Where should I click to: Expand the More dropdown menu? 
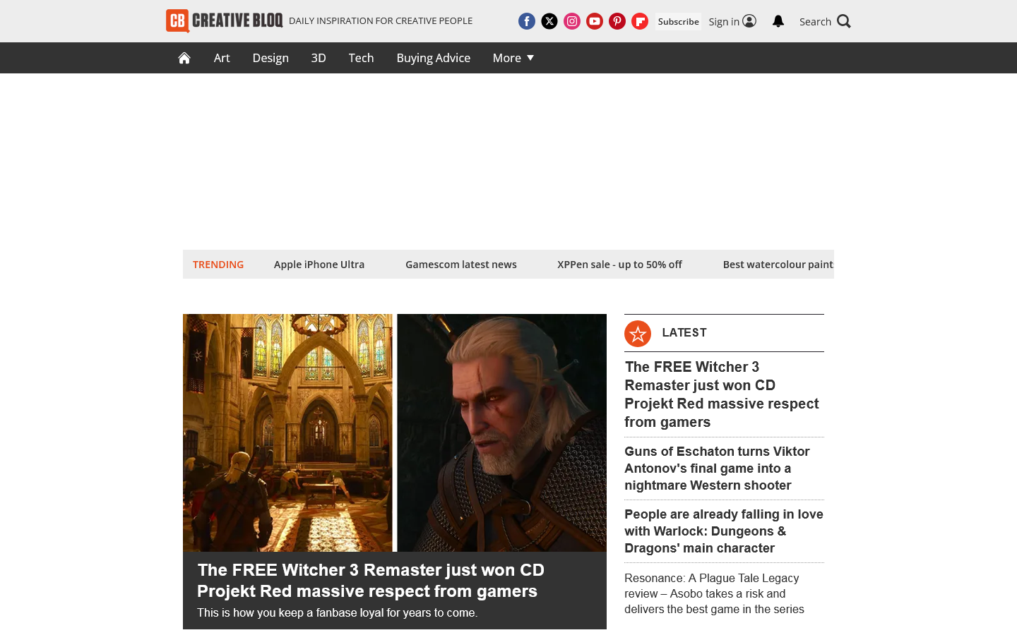[513, 58]
